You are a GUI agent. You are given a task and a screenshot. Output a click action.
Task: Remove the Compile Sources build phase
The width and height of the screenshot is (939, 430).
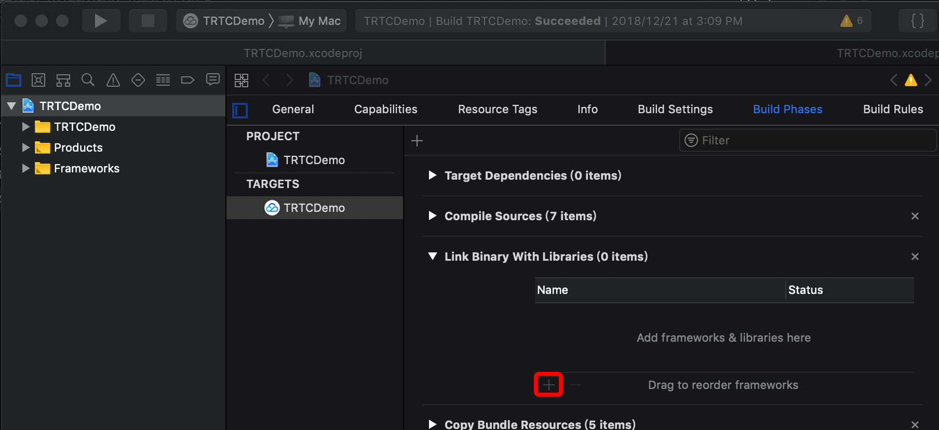pos(915,216)
